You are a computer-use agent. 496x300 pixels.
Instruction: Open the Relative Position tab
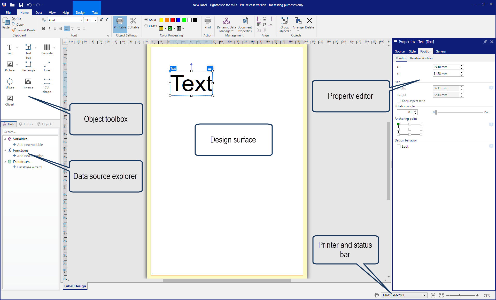click(421, 58)
